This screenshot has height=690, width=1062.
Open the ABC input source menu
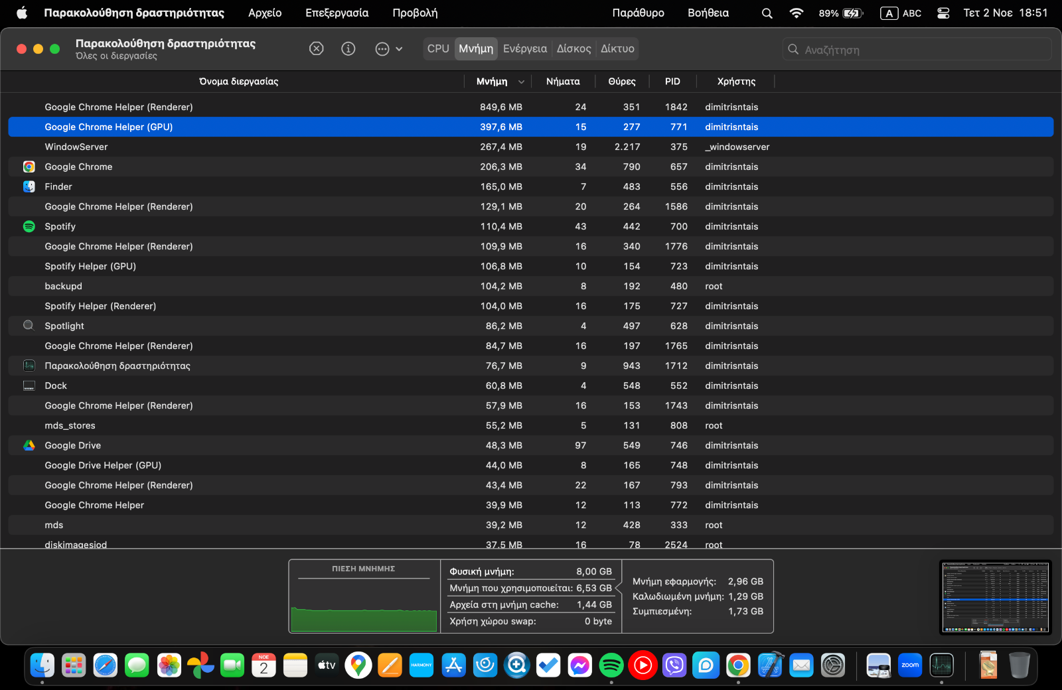[x=901, y=13]
